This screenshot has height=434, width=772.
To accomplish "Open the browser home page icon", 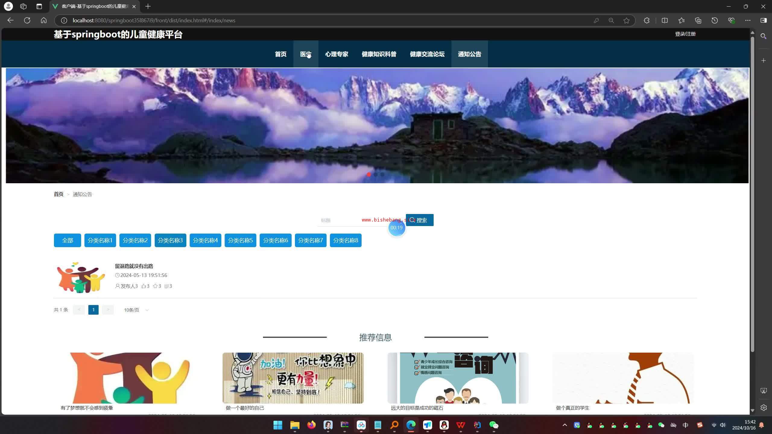I will (x=44, y=20).
